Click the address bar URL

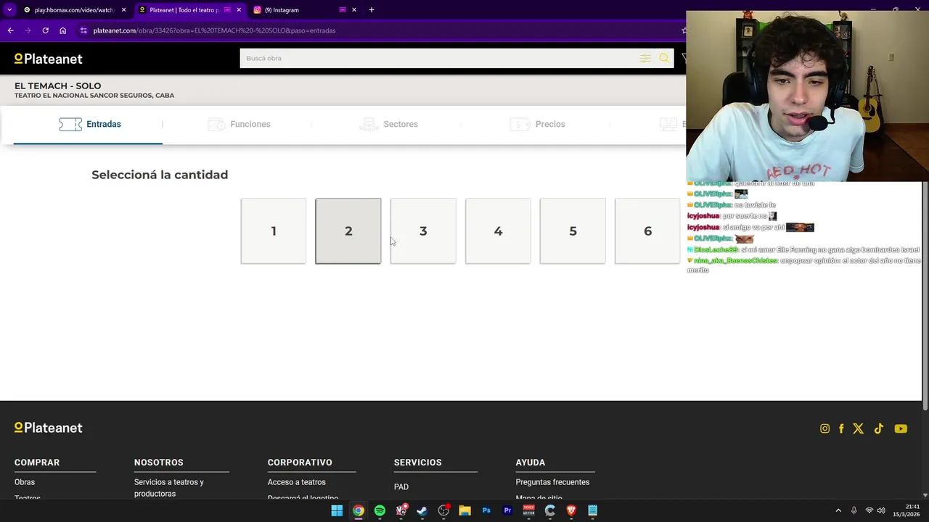tap(214, 30)
